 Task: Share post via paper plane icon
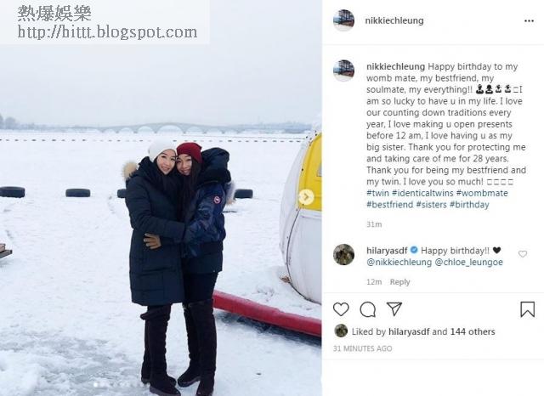coord(394,308)
